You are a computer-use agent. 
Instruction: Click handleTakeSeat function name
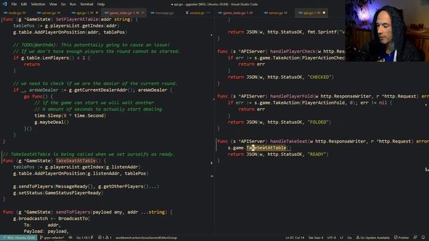pos(289,141)
